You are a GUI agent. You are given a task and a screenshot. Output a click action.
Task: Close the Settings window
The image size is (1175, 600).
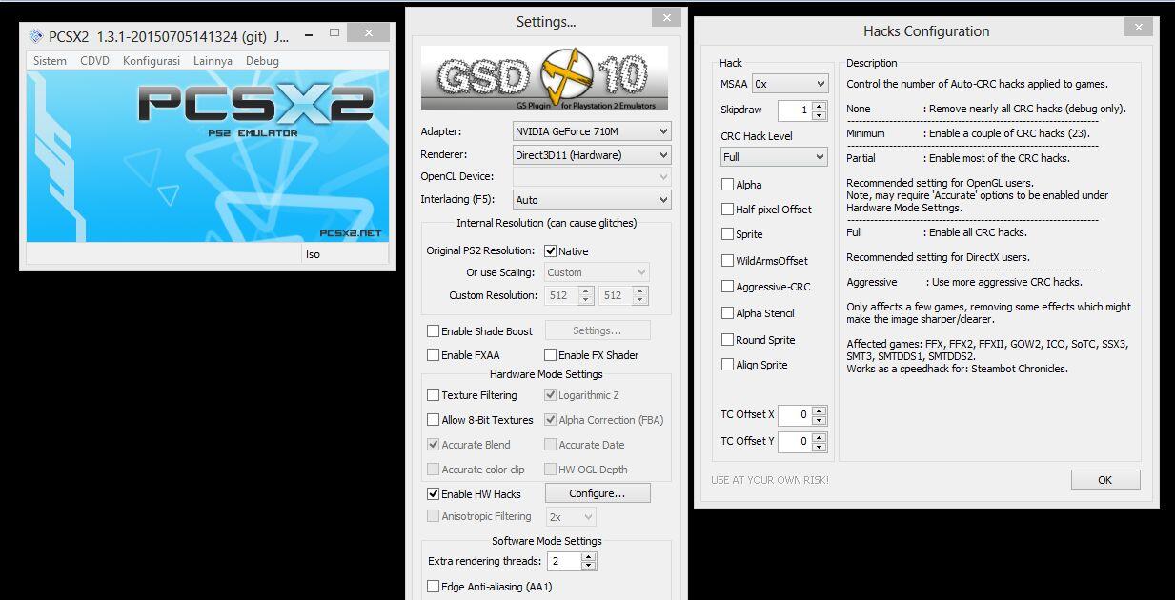pyautogui.click(x=666, y=16)
